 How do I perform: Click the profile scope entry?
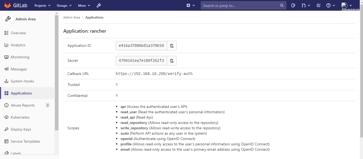(x=195, y=144)
